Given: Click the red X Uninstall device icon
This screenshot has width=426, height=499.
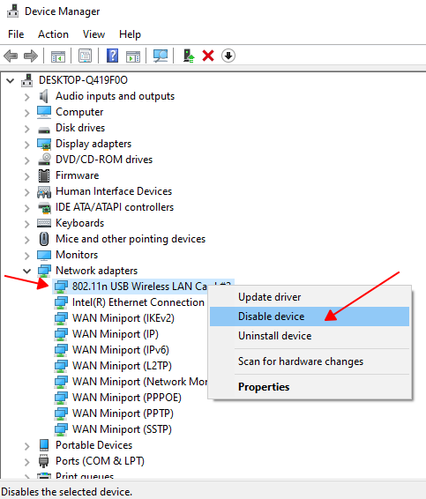Looking at the screenshot, I should 208,56.
